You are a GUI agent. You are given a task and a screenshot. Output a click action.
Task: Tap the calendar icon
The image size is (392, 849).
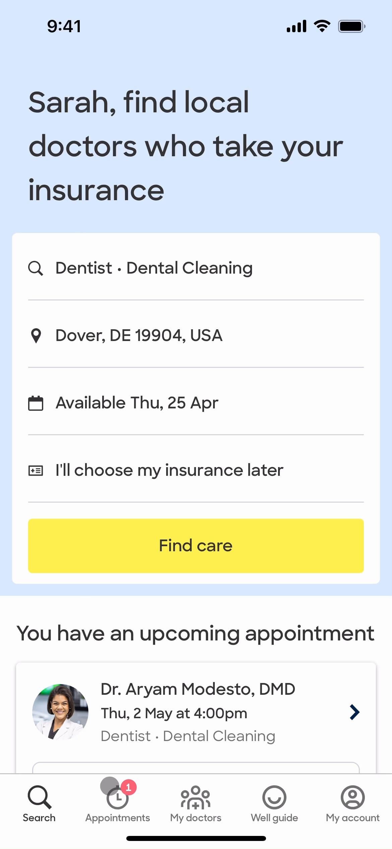point(36,403)
